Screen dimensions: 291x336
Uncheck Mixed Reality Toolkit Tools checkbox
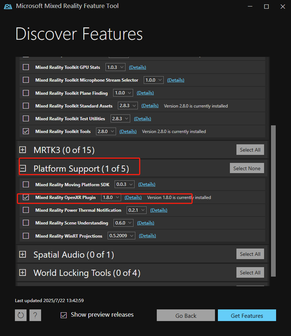[26, 131]
